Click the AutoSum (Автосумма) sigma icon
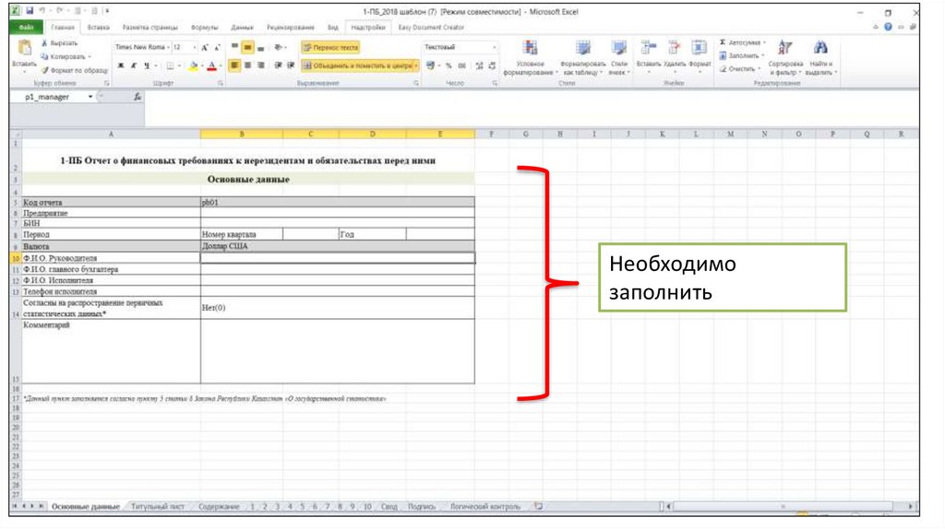The image size is (945, 529). (723, 43)
